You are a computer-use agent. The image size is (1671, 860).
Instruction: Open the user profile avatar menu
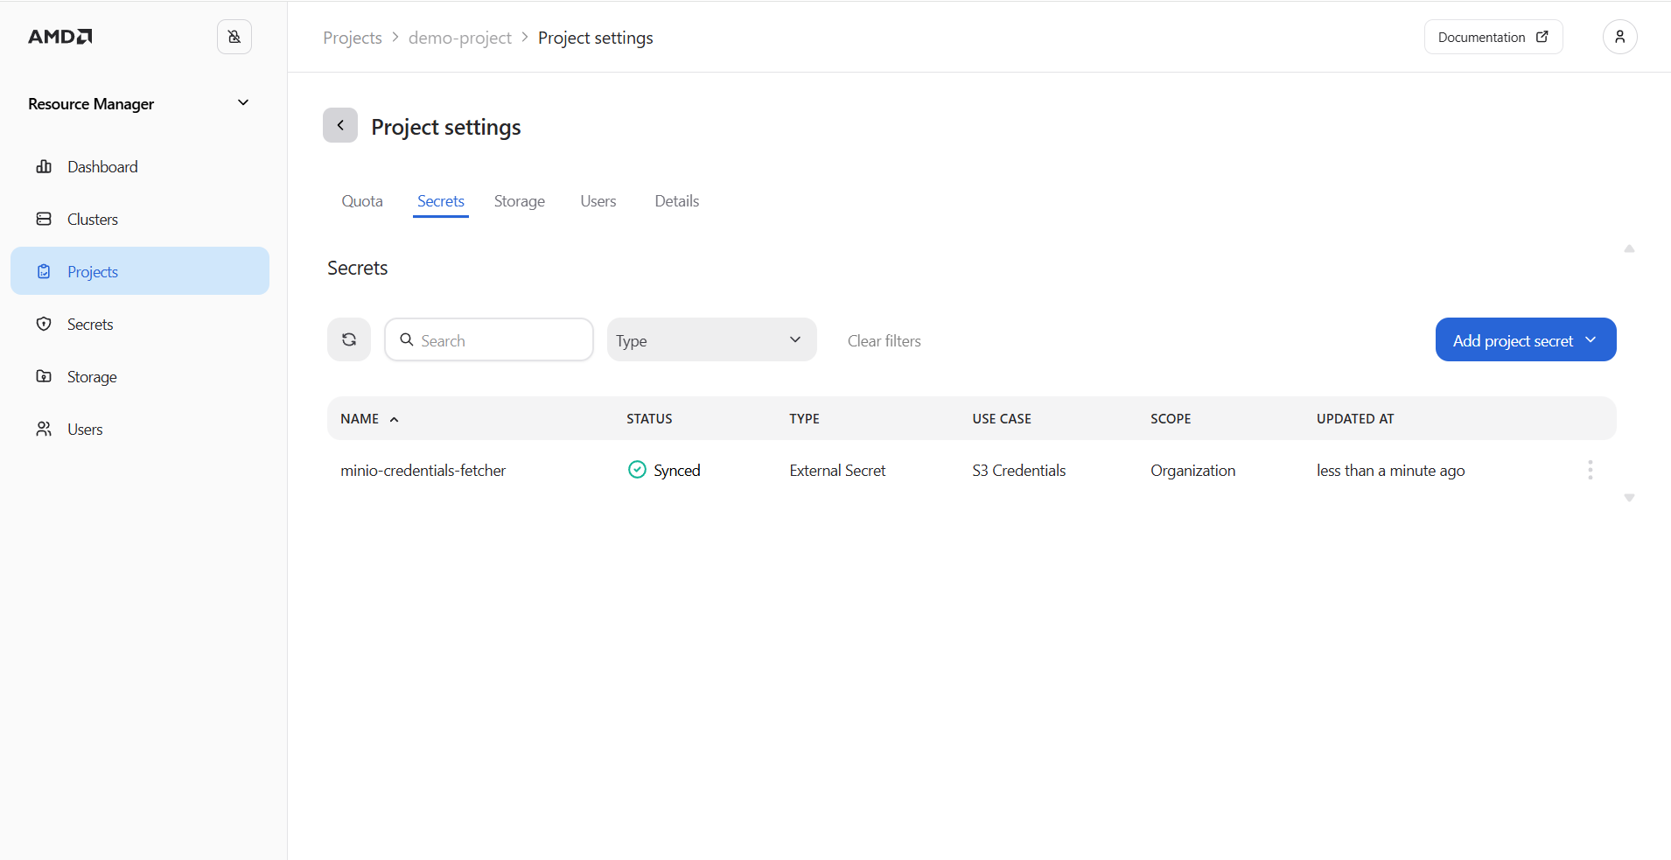(x=1620, y=37)
